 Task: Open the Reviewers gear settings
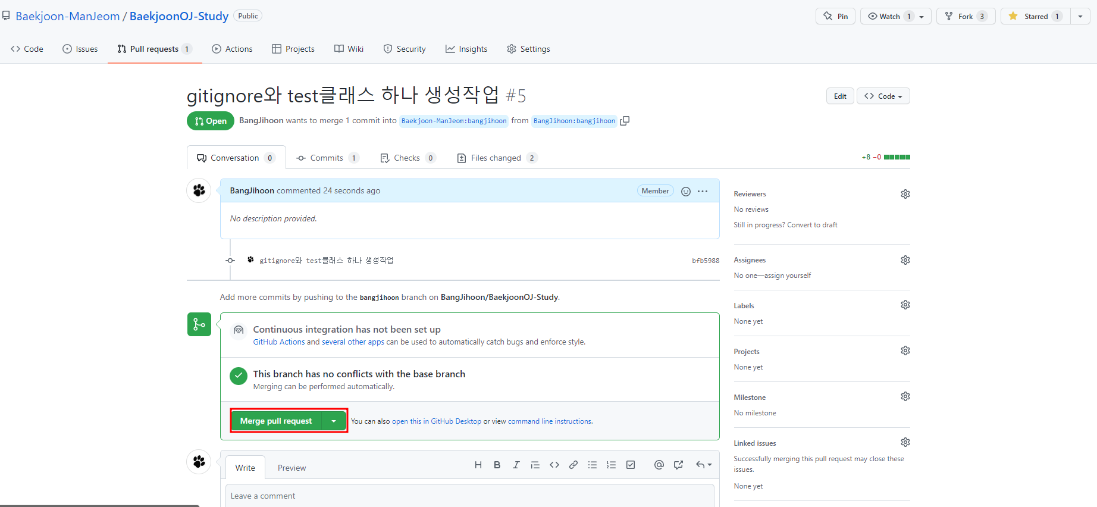pos(905,194)
